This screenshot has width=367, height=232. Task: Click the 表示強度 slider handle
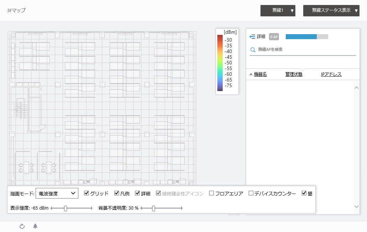coord(66,208)
